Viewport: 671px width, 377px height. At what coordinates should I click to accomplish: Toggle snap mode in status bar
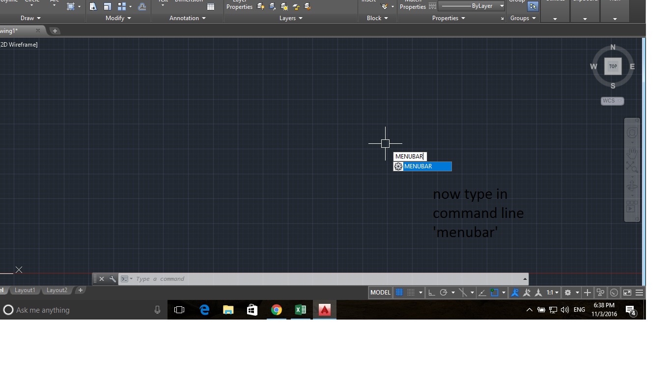click(411, 293)
